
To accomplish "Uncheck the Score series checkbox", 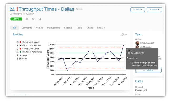I will [17, 55].
